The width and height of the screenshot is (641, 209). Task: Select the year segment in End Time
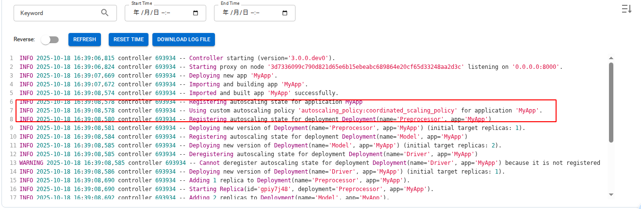tap(225, 13)
